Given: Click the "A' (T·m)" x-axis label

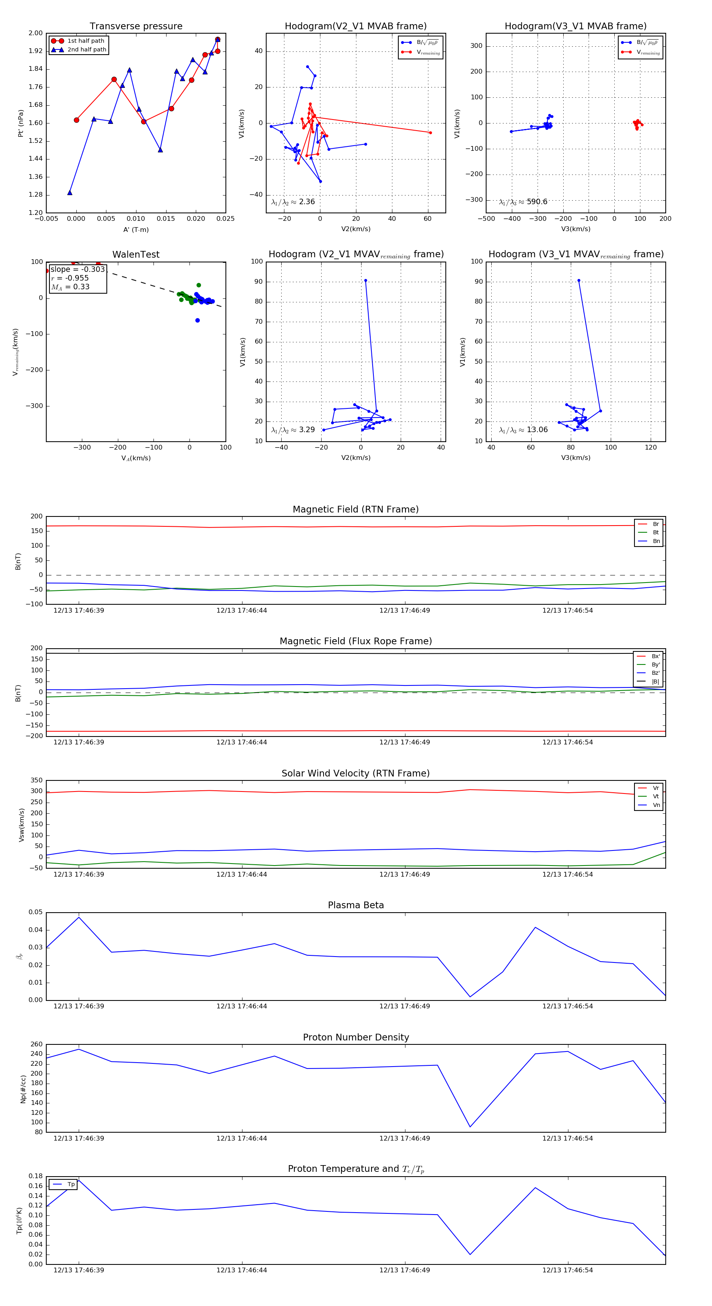Looking at the screenshot, I should pyautogui.click(x=136, y=230).
